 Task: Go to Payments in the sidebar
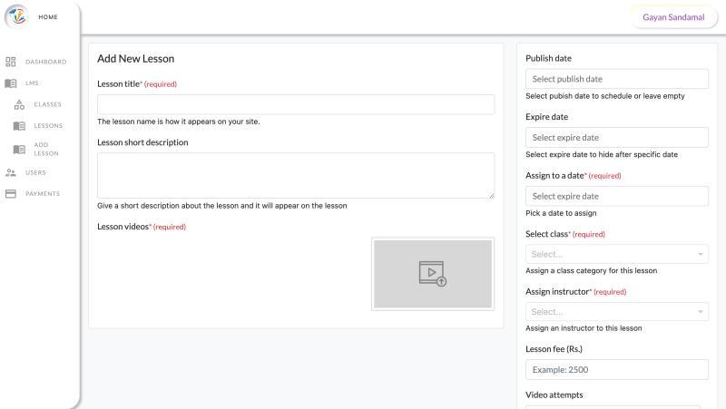(x=42, y=193)
